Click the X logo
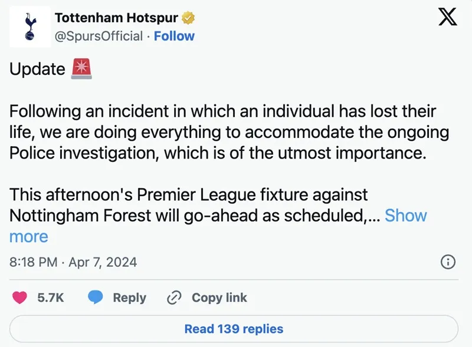Screen dimensions: 472x347 [x=447, y=18]
